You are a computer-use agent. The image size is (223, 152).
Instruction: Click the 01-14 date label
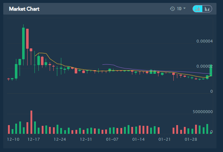pos(139,139)
